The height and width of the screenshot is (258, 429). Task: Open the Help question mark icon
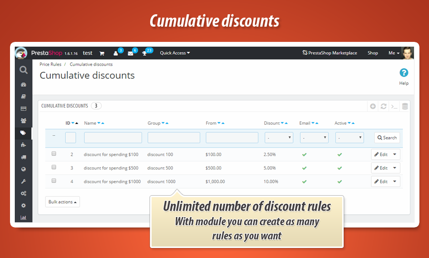pos(404,73)
